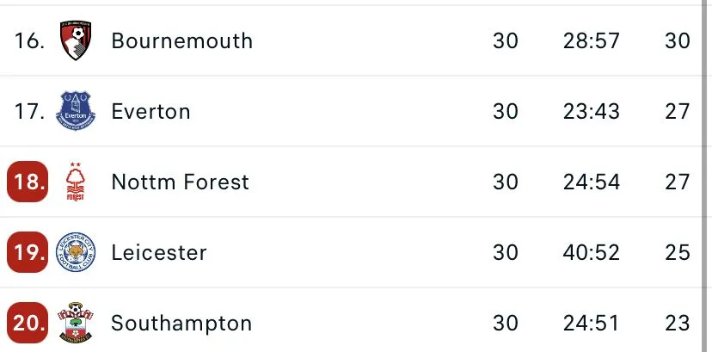Click the red 18 relegation position badge
This screenshot has width=712, height=352.
[29, 182]
